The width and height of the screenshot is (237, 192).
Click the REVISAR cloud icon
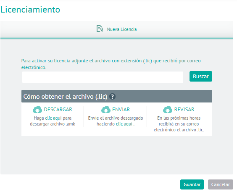coord(168,110)
